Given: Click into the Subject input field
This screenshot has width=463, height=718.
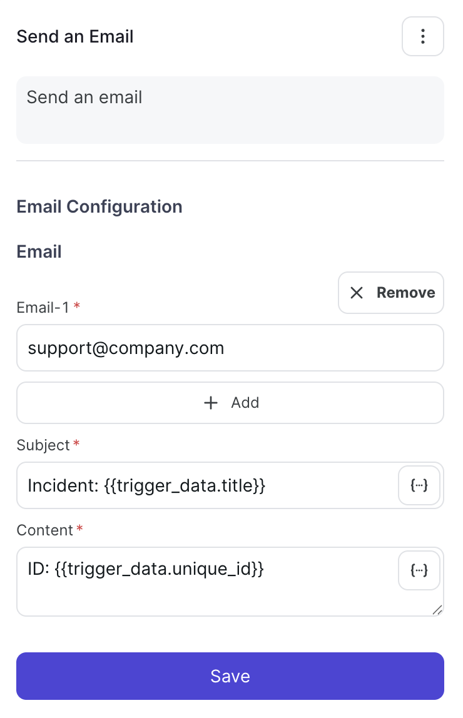Looking at the screenshot, I should pos(207,485).
